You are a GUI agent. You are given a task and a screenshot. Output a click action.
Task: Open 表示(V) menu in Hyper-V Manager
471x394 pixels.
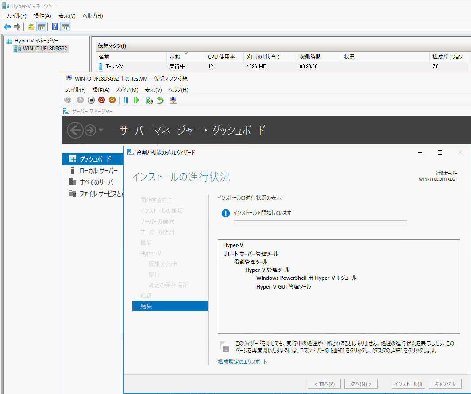tap(67, 16)
